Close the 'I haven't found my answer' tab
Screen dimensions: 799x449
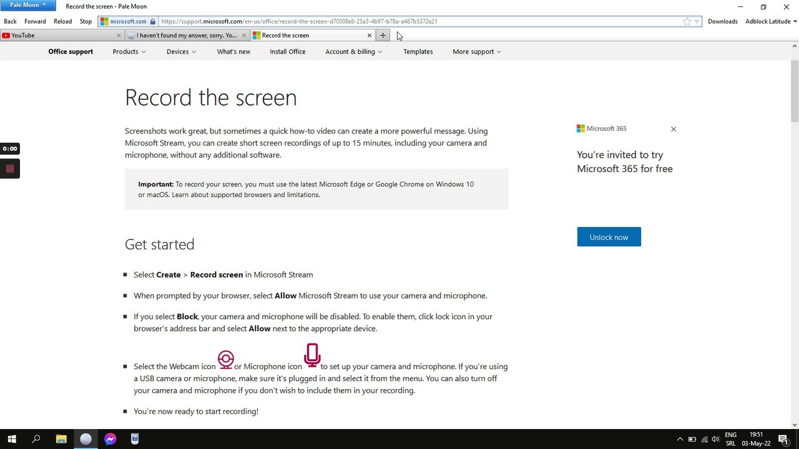click(243, 36)
